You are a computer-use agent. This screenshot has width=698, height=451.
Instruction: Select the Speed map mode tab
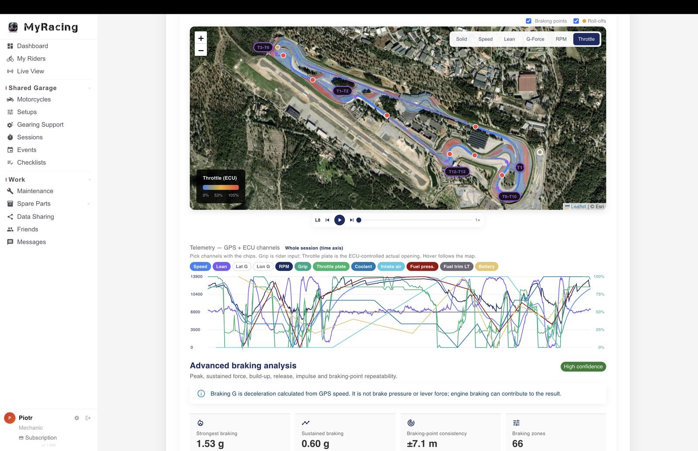[x=486, y=39]
